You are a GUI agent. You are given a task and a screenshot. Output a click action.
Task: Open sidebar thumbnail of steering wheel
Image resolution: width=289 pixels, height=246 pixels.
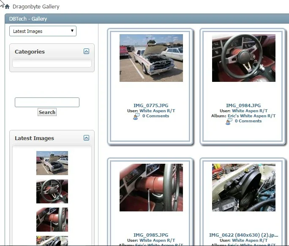[52, 191]
